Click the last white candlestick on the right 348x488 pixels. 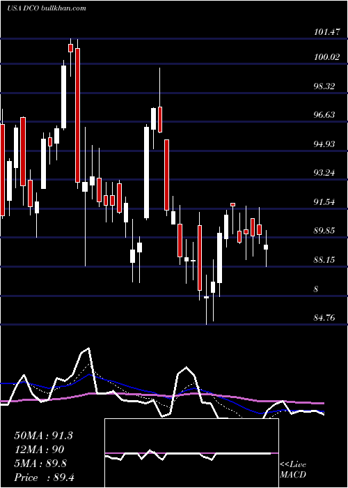[266, 247]
